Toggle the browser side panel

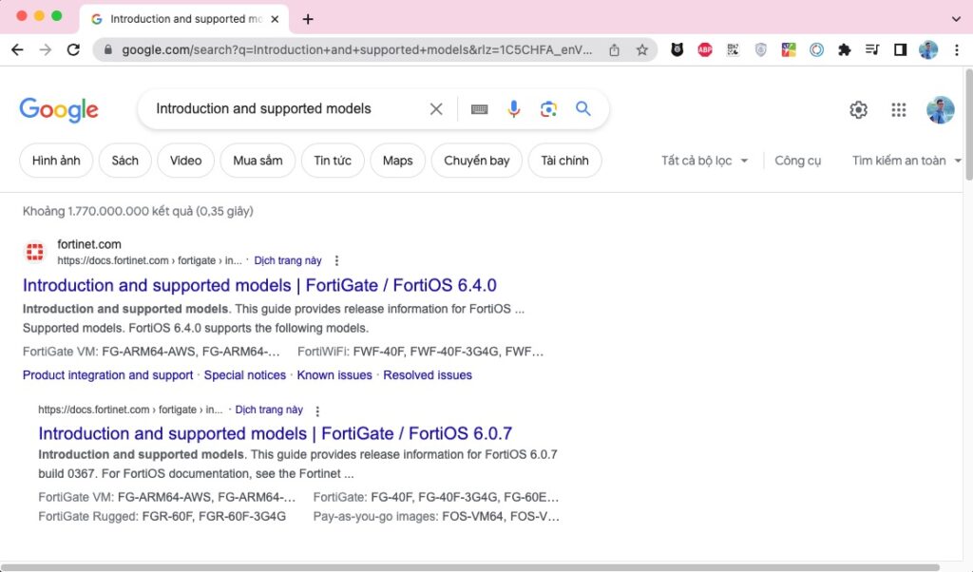click(x=901, y=49)
